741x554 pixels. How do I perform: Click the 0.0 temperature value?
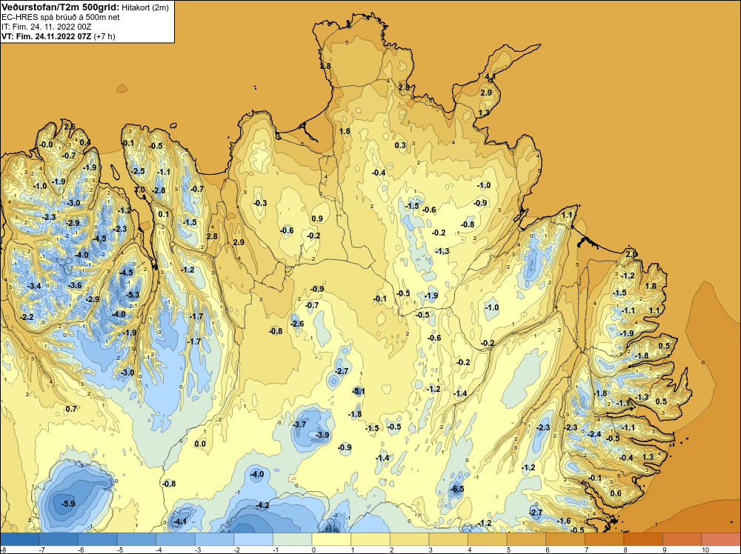[200, 444]
